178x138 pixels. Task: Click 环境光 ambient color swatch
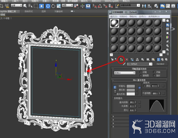(131, 86)
